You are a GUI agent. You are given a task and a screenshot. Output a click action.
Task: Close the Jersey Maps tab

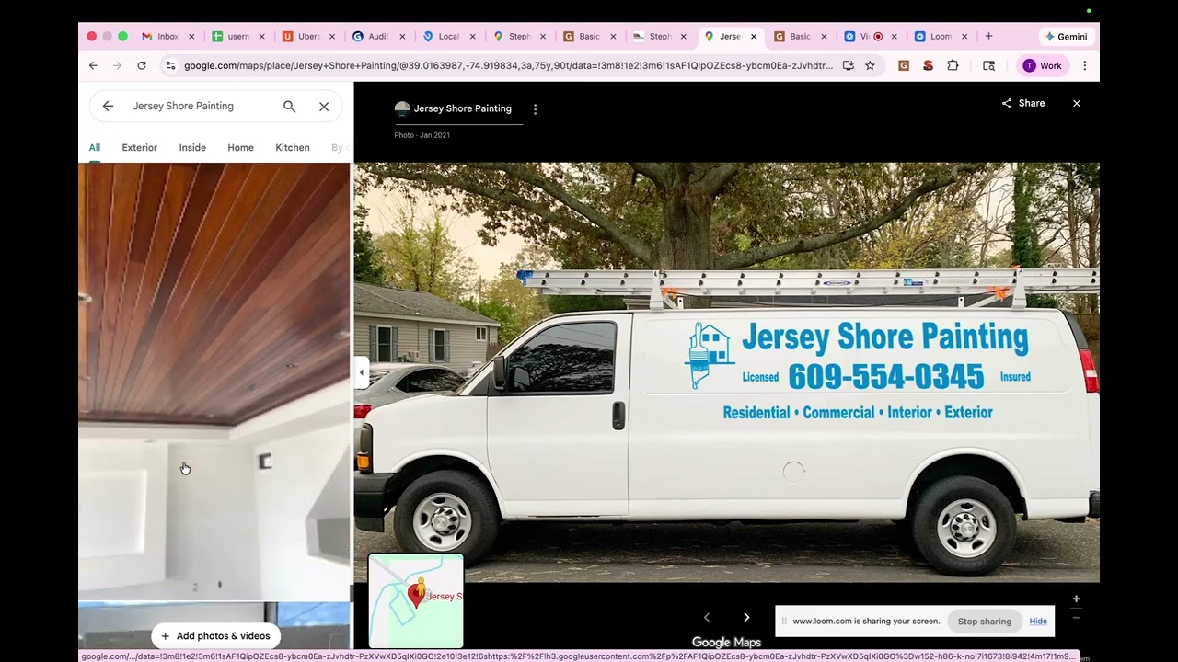pos(754,37)
